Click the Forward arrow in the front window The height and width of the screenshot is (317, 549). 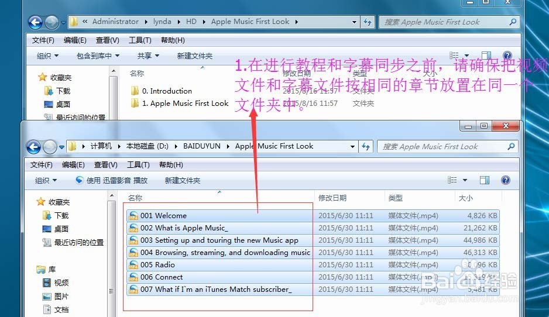(x=50, y=147)
